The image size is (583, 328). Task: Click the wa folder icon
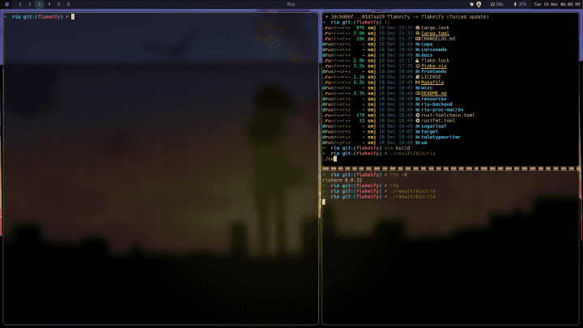[418, 143]
